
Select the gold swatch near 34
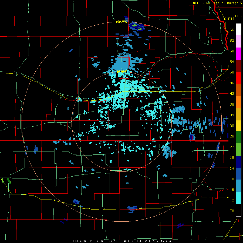point(238,114)
